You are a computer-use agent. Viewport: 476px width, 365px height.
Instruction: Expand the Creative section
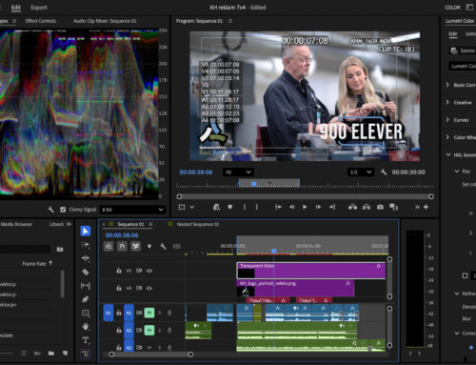click(x=447, y=102)
